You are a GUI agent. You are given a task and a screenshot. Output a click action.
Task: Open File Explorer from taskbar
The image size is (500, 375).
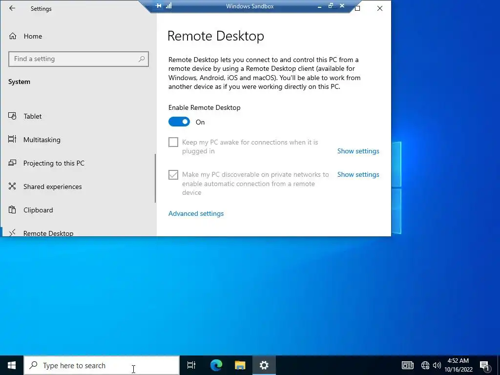coord(240,365)
